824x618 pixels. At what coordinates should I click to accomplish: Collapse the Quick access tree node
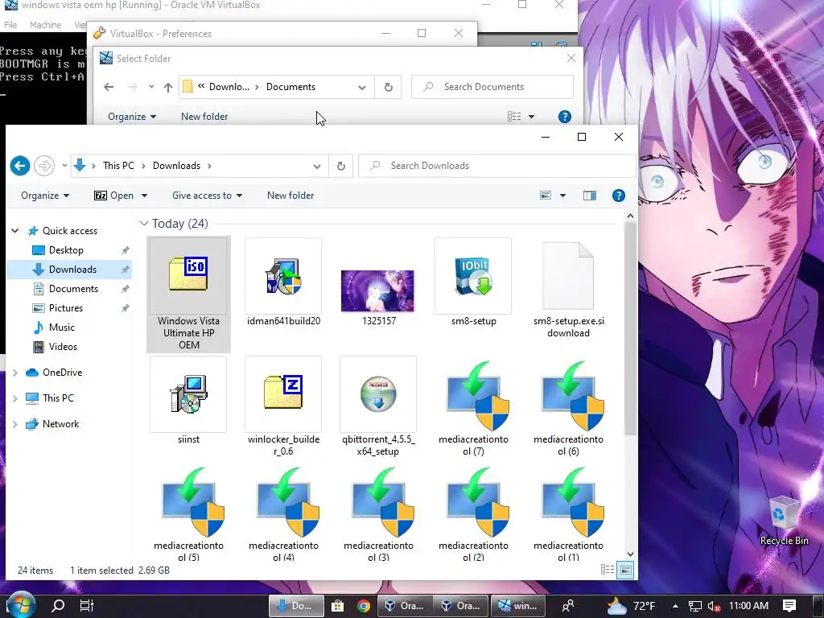click(x=15, y=231)
